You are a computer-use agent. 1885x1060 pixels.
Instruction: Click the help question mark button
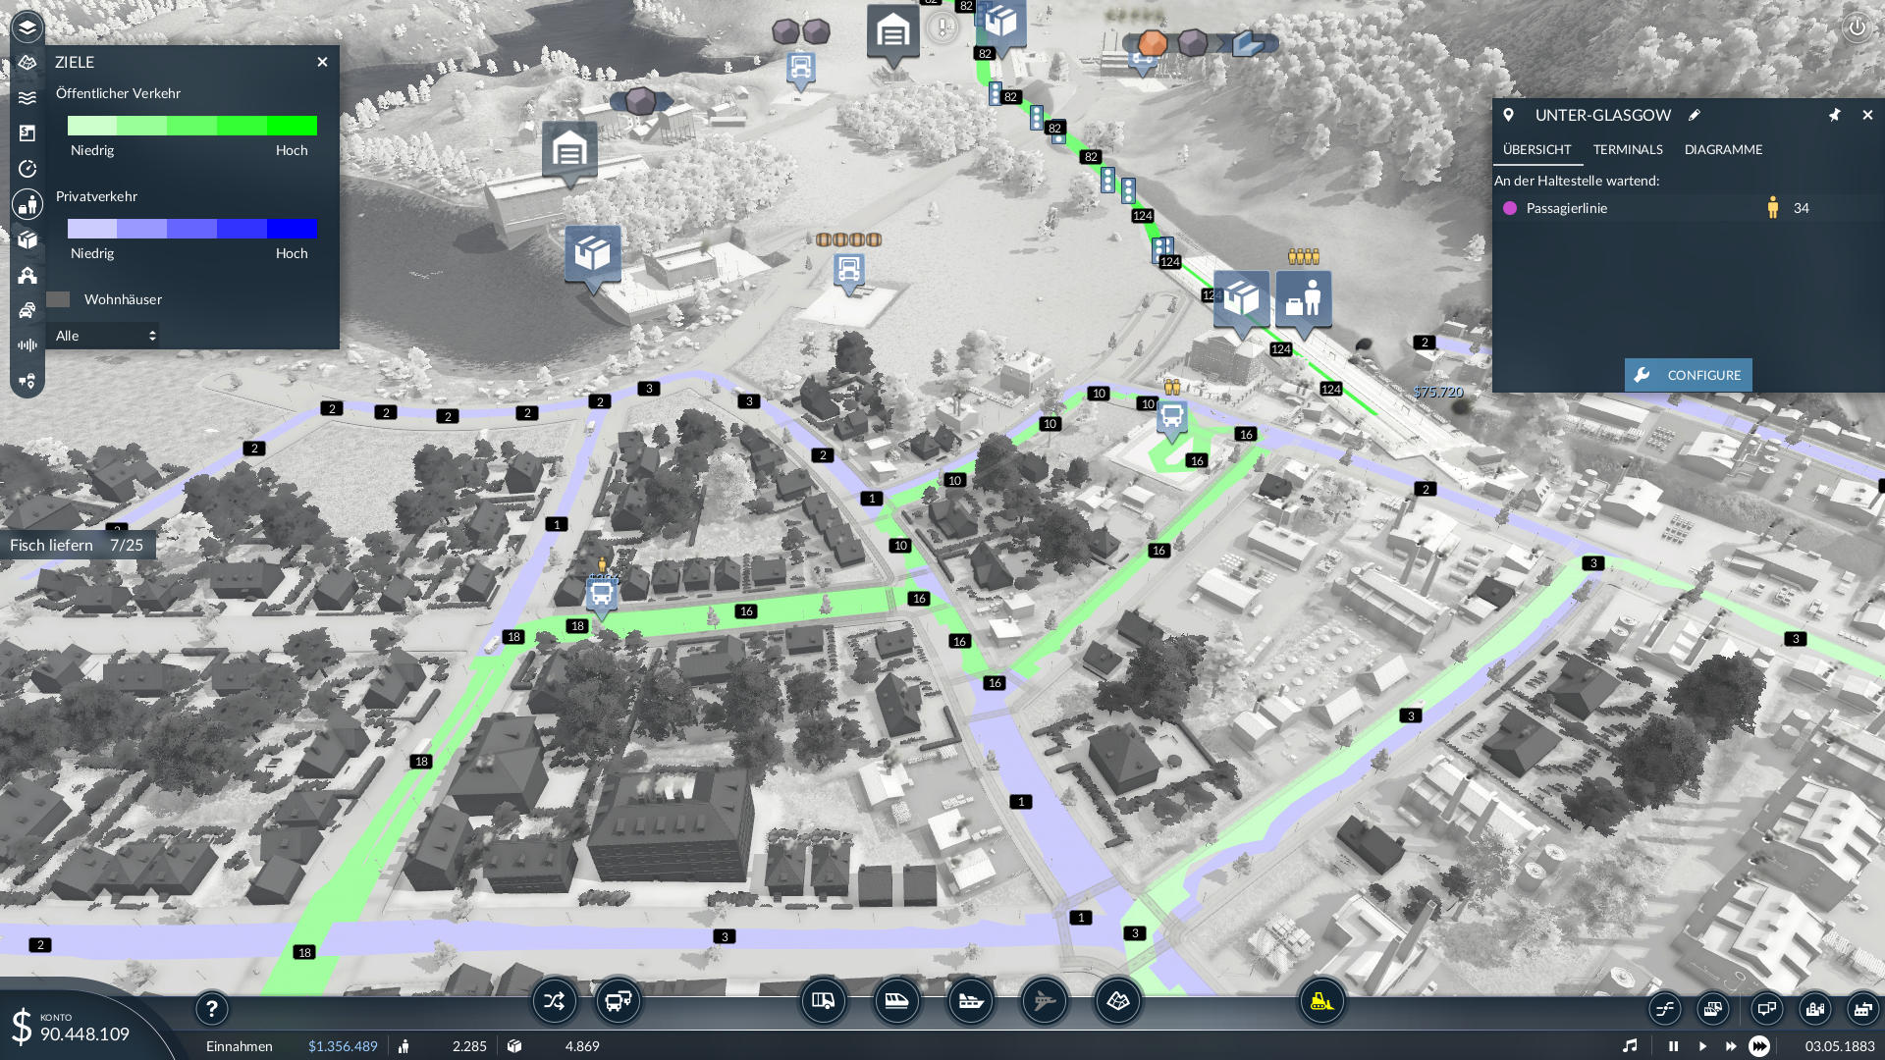point(211,1008)
